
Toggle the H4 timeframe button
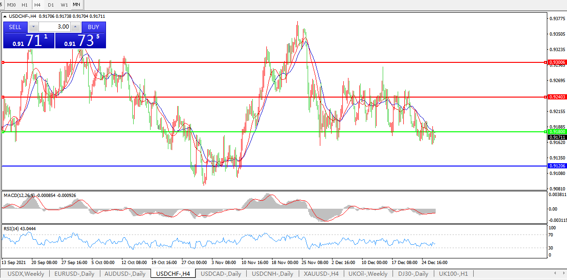38,5
